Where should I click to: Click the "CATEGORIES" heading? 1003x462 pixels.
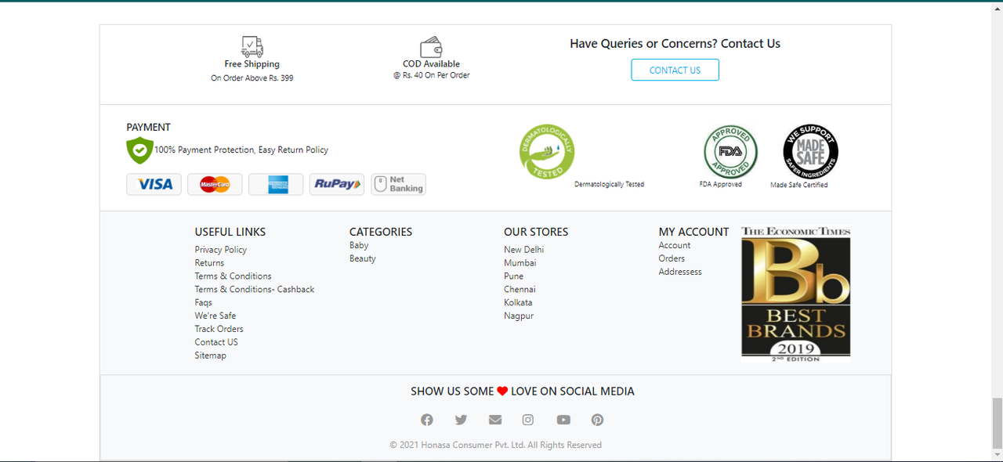click(x=381, y=232)
